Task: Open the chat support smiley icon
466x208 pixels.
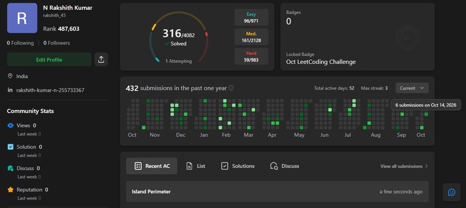Action: pyautogui.click(x=452, y=192)
